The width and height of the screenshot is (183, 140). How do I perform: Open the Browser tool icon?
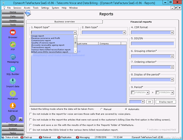pos(13,32)
